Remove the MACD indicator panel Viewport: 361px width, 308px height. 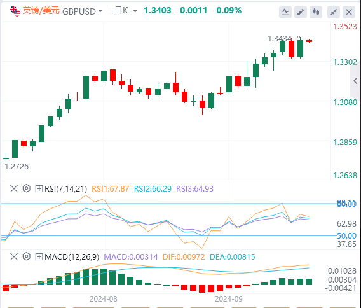[x=14, y=256]
